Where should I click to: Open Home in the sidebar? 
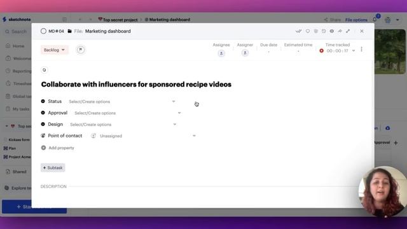point(15,46)
